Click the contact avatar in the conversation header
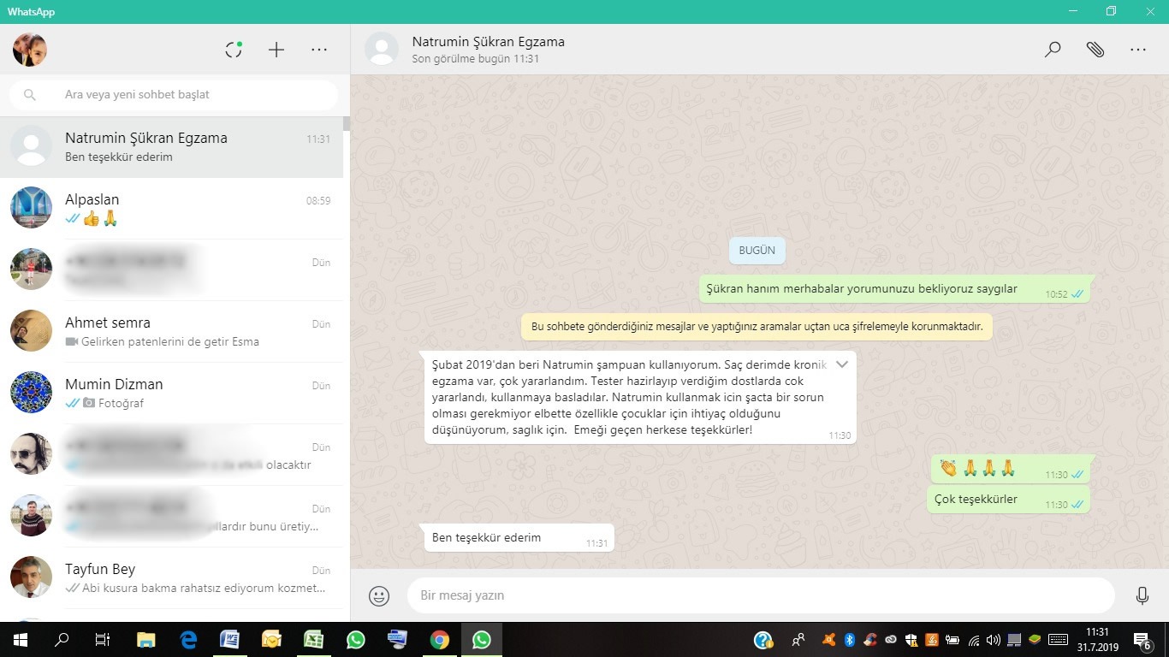 (382, 50)
